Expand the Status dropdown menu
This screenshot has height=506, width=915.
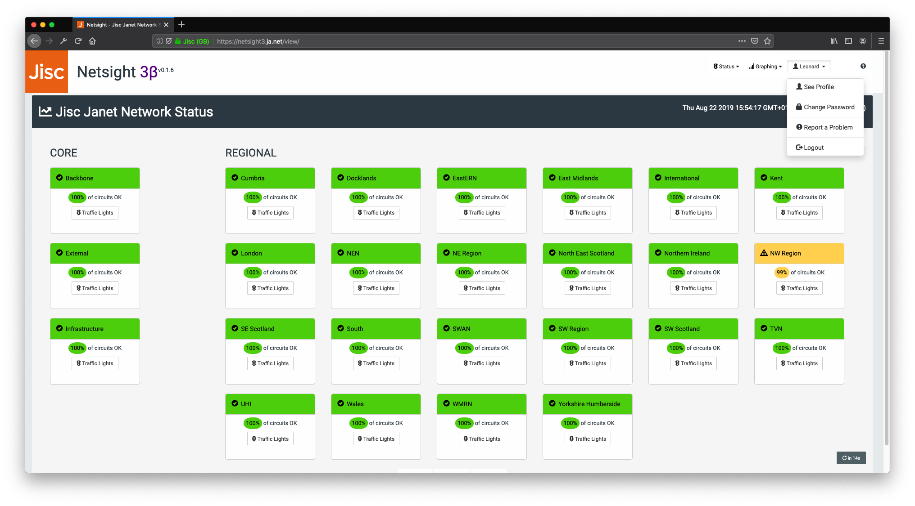click(726, 67)
